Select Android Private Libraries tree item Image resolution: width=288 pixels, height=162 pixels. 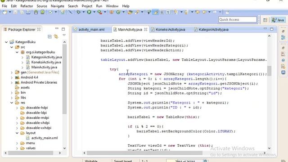39,82
